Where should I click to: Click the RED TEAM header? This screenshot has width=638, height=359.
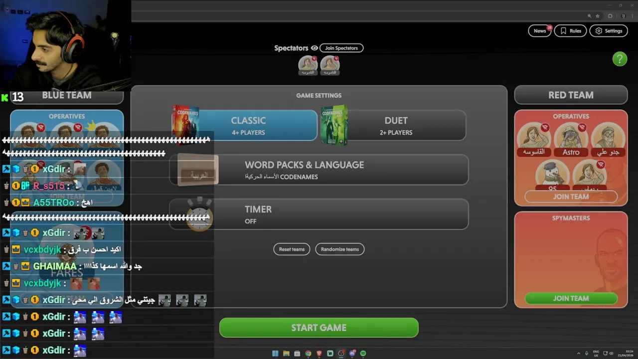(571, 95)
